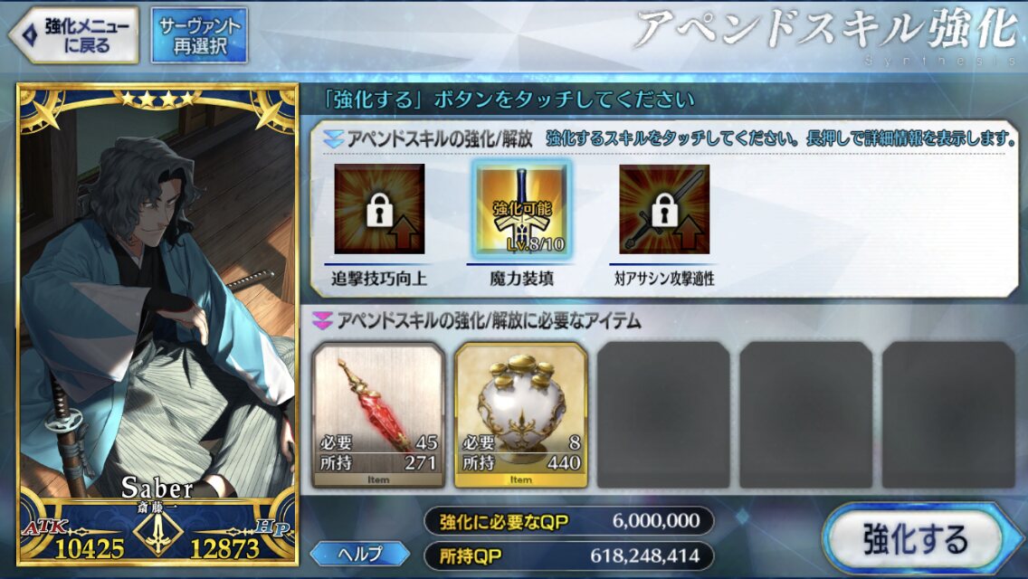
Task: Tap the red gem spear material item
Action: pos(379,415)
